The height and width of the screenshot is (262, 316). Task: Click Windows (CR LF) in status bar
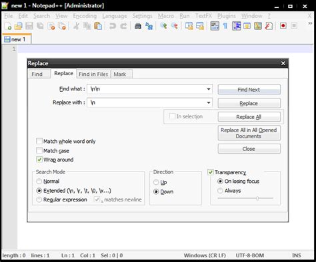205,255
